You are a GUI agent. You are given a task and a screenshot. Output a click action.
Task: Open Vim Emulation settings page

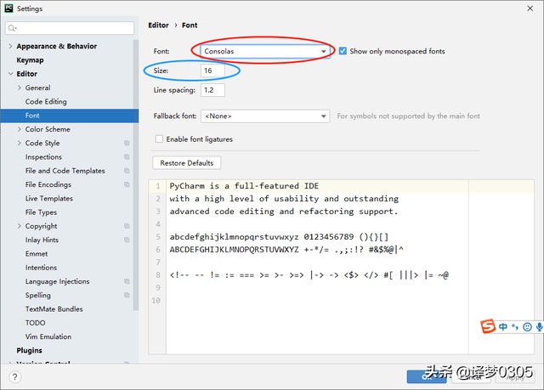[48, 336]
